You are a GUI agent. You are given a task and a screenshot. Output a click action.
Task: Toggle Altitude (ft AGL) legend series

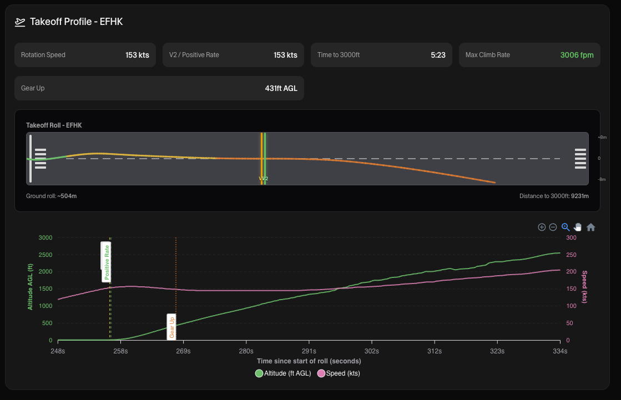pyautogui.click(x=283, y=373)
